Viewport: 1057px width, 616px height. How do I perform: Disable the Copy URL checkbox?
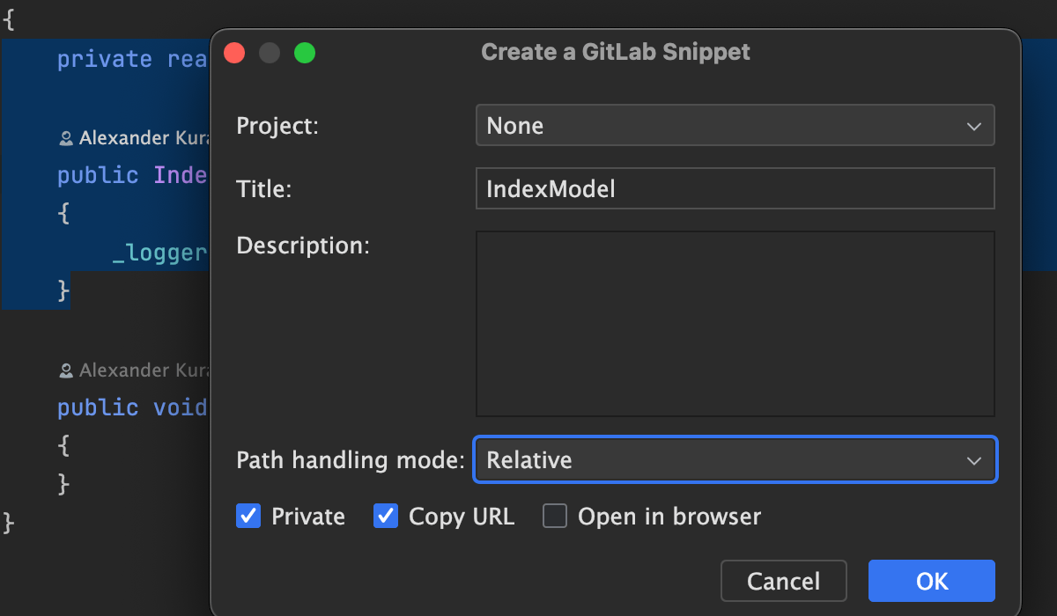click(386, 517)
